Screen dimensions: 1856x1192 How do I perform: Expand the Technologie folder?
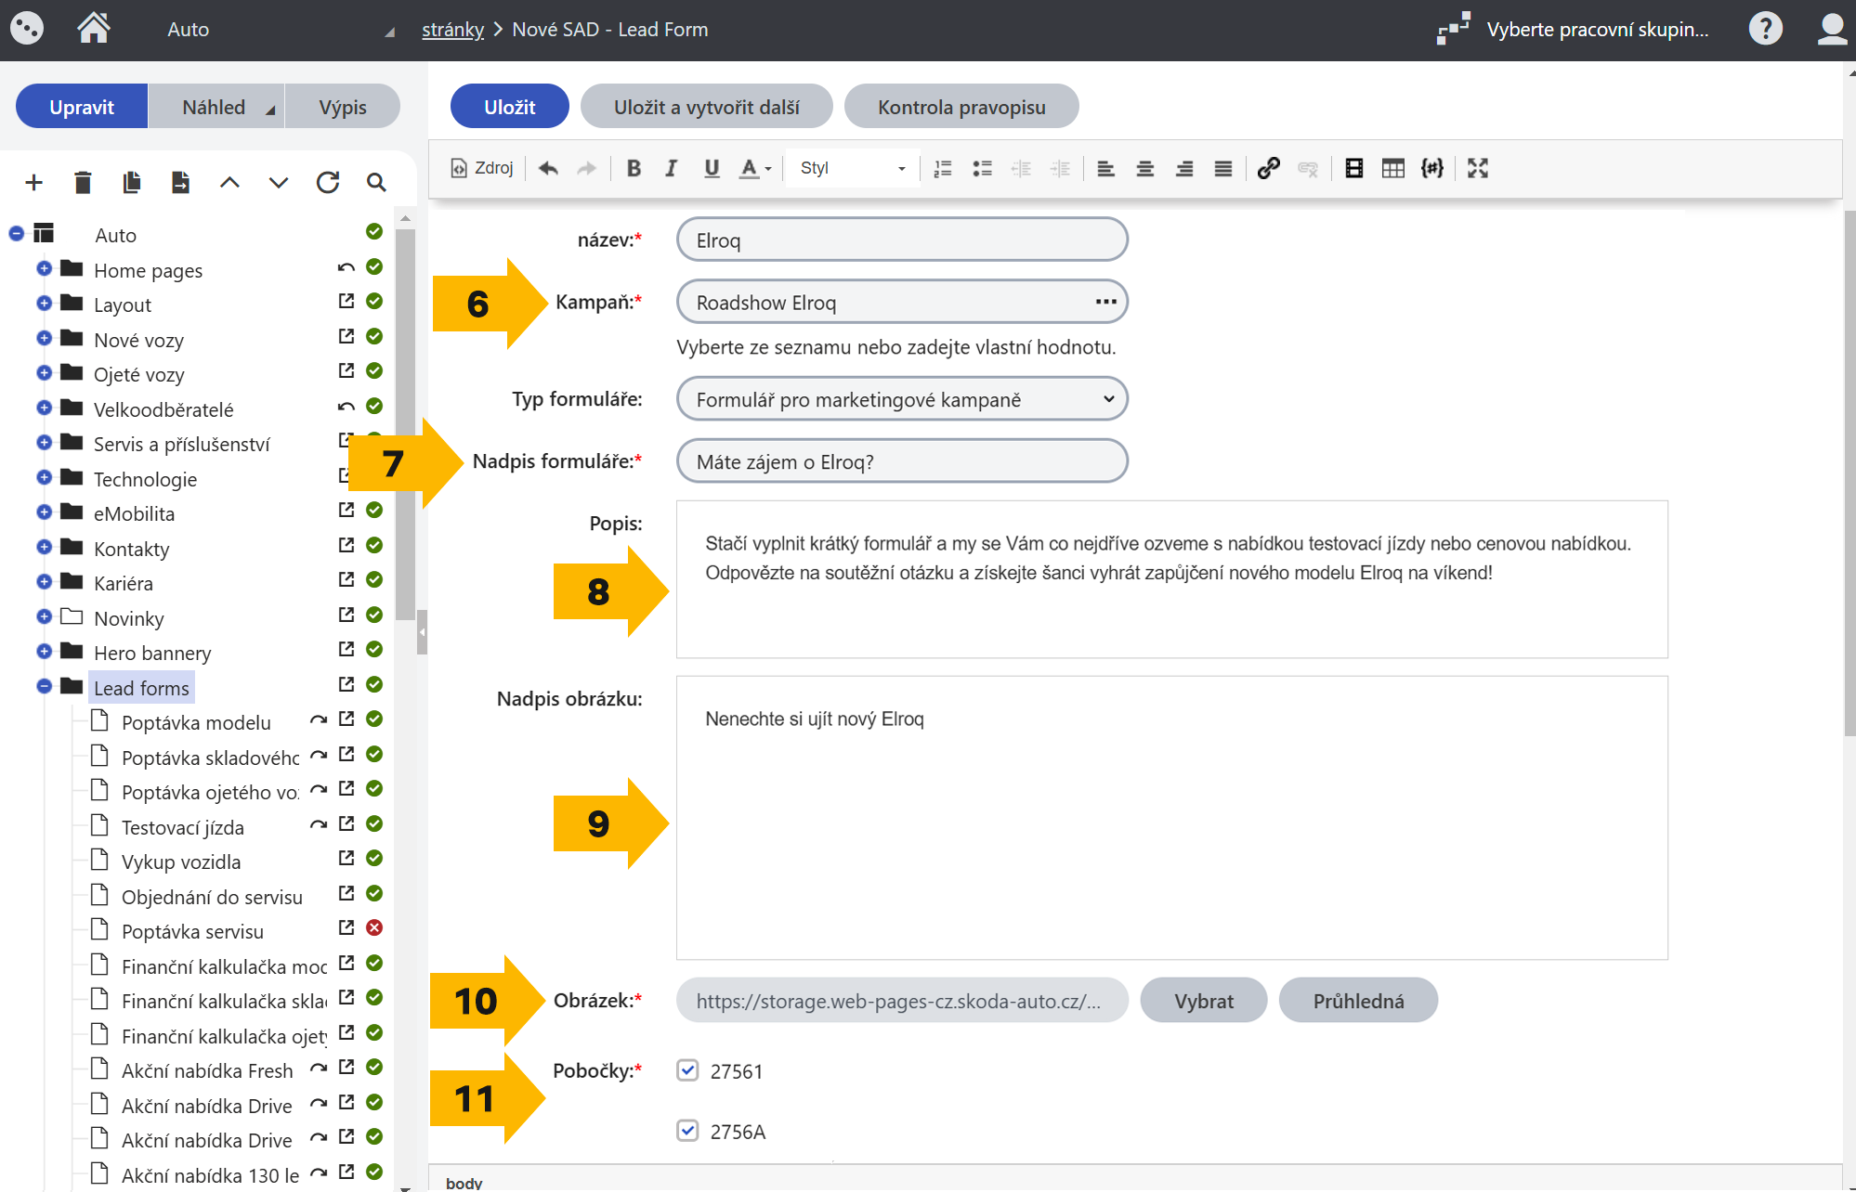click(x=44, y=477)
